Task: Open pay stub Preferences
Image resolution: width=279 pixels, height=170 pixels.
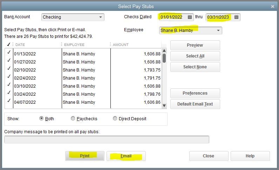Action: click(x=195, y=93)
